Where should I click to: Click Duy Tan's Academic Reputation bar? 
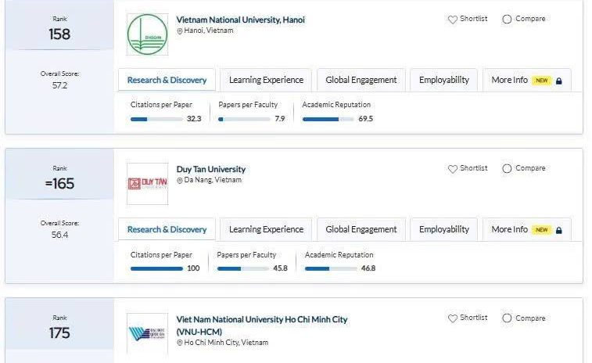point(331,269)
